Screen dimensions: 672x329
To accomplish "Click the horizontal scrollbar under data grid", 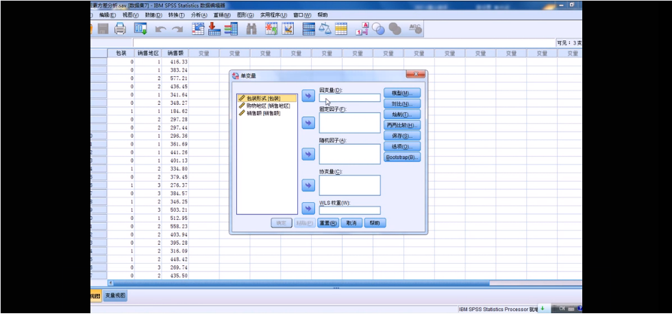I will pyautogui.click(x=301, y=282).
